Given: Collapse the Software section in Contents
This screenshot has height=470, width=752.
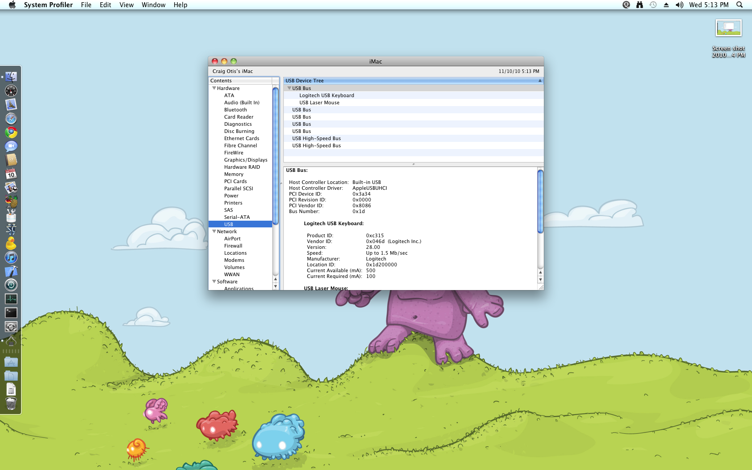Looking at the screenshot, I should coord(214,282).
